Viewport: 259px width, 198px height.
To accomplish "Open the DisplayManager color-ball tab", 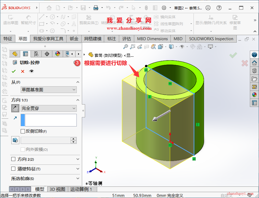I will [58, 54].
